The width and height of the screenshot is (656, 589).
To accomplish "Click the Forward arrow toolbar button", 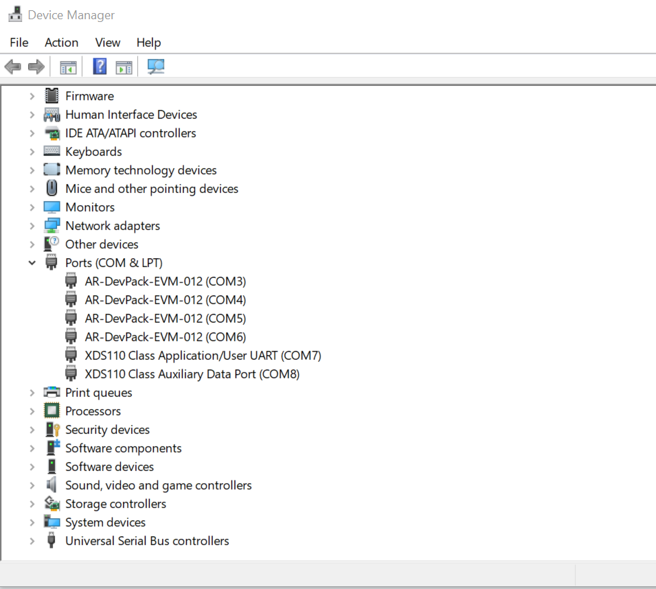I will pyautogui.click(x=36, y=67).
